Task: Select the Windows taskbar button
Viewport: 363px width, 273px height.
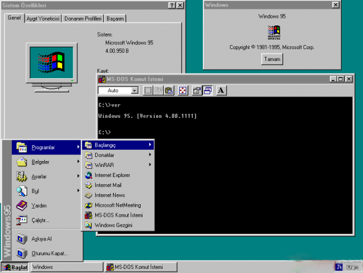Action: [x=67, y=267]
